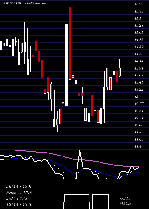149x209 pixels.
Task: Click the 5MA : 13.6 readout
Action: click(x=17, y=199)
